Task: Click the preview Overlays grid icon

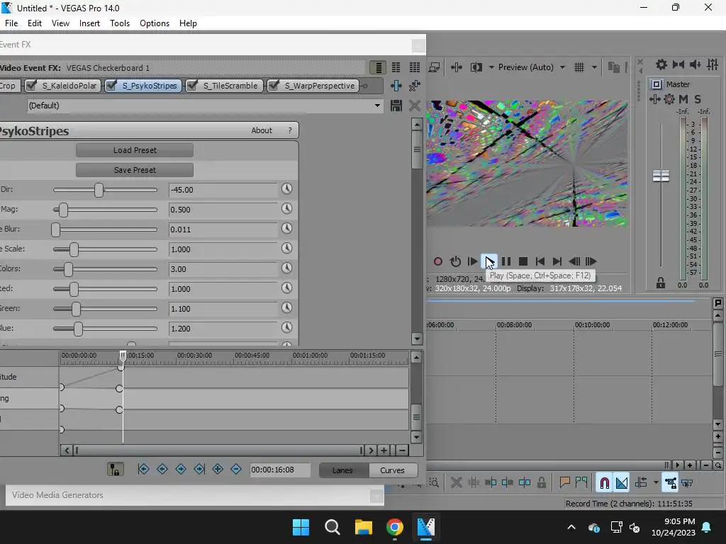Action: coord(579,67)
